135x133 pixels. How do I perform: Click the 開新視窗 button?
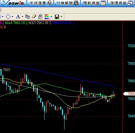click(94, 3)
